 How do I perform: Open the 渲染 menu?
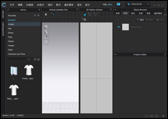pyautogui.click(x=79, y=5)
